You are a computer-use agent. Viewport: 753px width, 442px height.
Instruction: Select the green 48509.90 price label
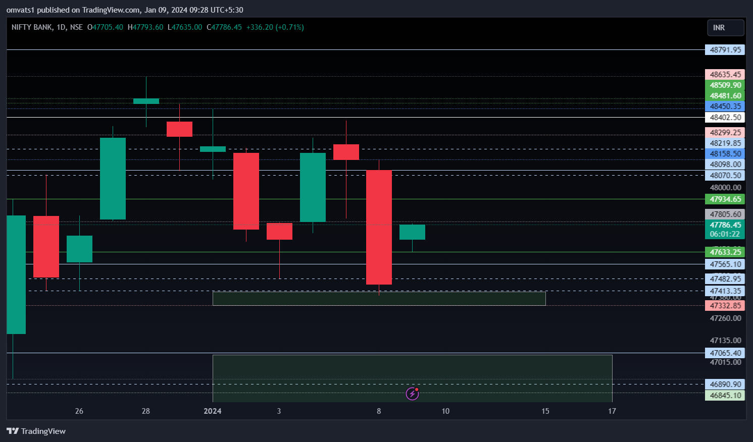(x=725, y=85)
